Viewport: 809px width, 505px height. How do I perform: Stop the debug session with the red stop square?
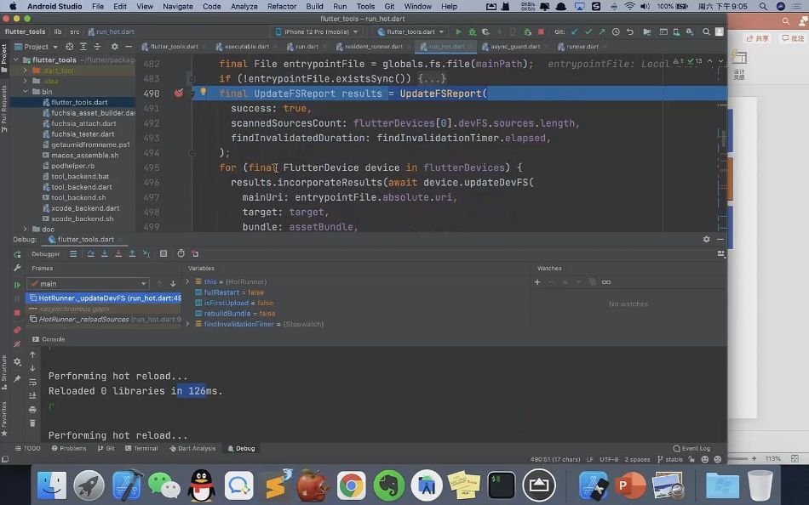click(x=17, y=313)
